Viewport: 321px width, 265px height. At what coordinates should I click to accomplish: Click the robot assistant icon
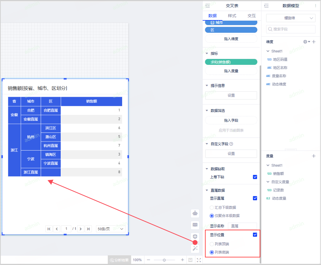coord(195,213)
